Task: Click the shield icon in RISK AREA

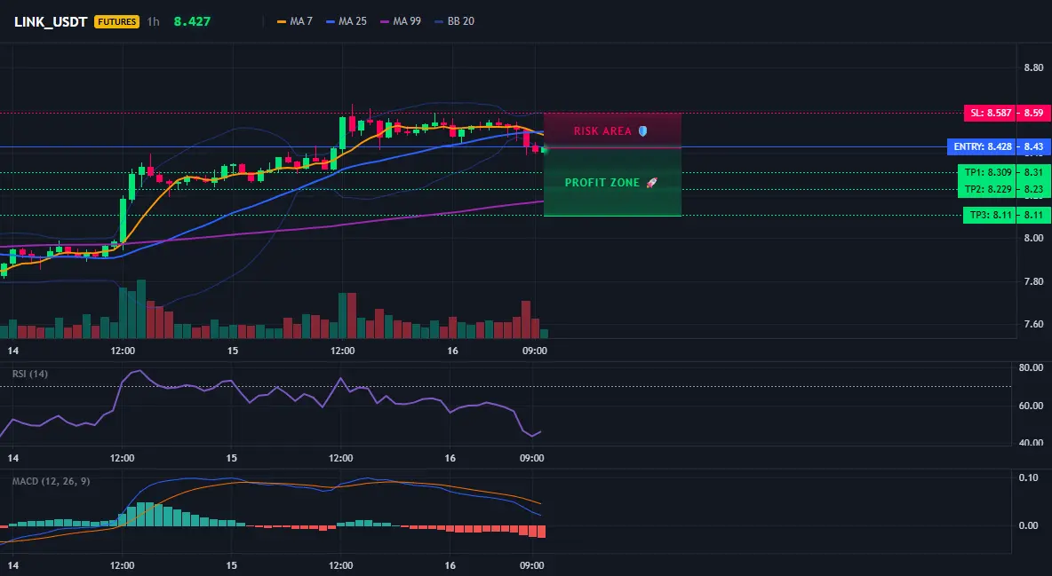Action: tap(642, 130)
